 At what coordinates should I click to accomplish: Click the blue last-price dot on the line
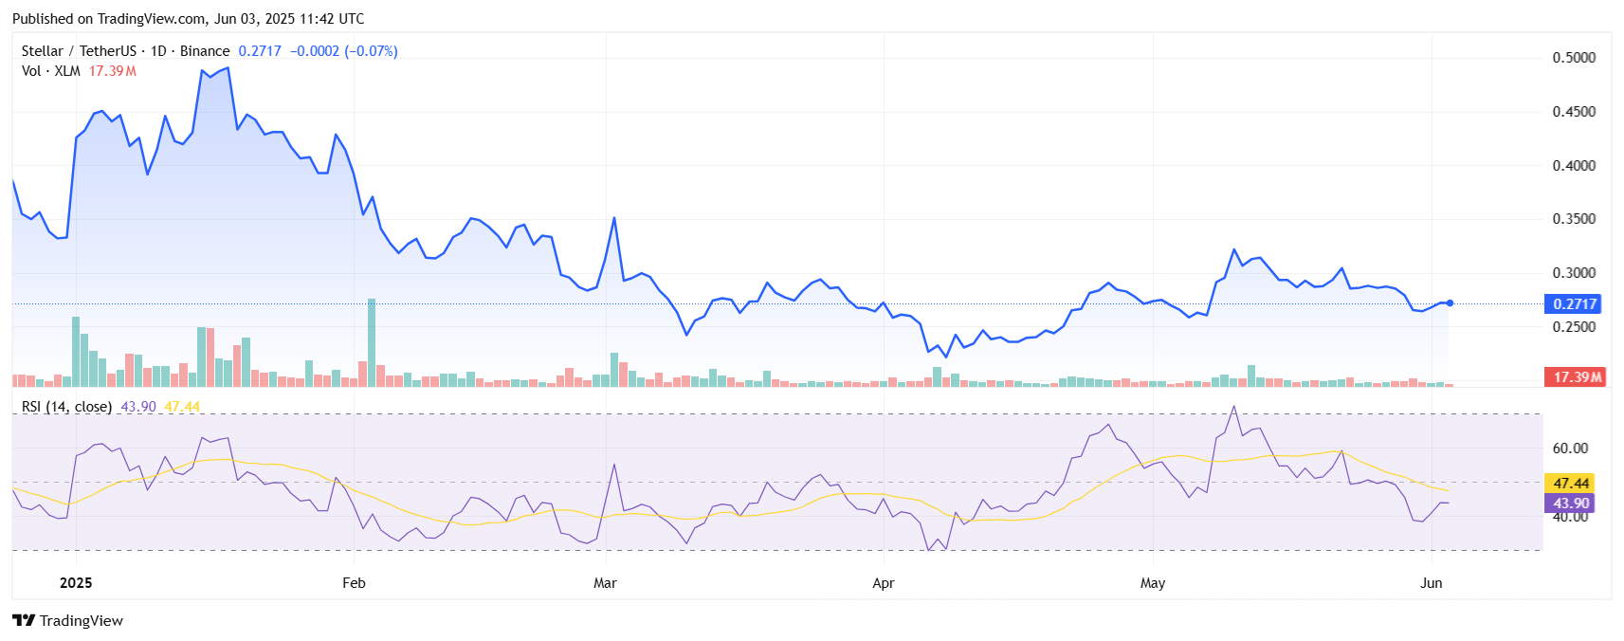(x=1450, y=303)
